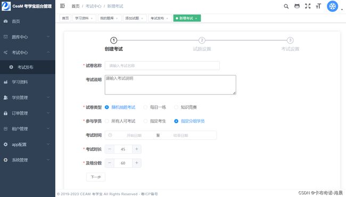The width and height of the screenshot is (346, 197).
Task: Collapse the 考试中心 menu
Action: [x=48, y=53]
